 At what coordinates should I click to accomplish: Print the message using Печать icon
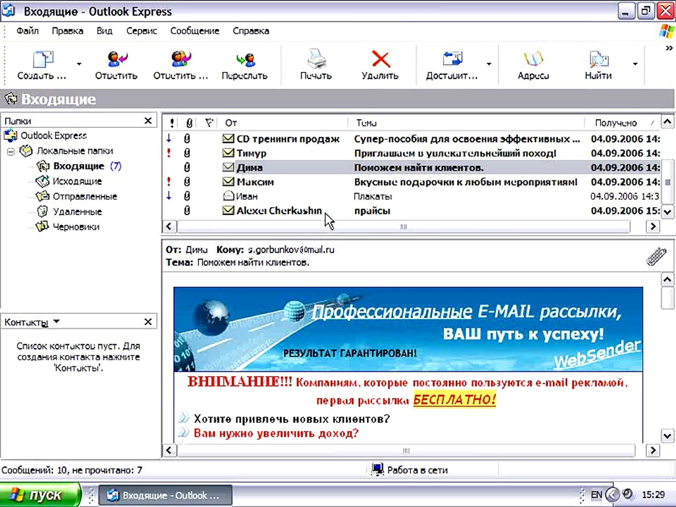coord(316,59)
